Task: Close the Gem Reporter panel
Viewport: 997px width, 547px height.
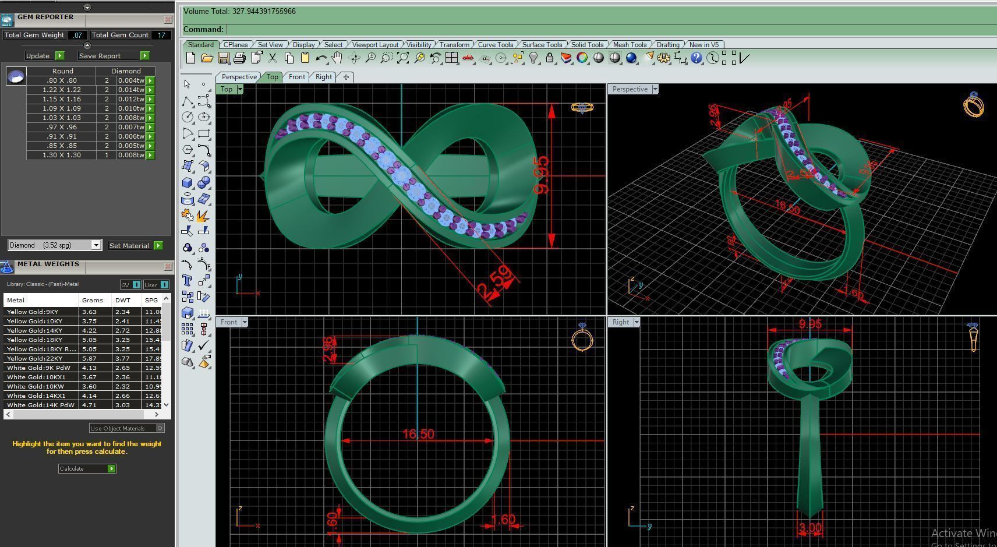Action: tap(168, 19)
